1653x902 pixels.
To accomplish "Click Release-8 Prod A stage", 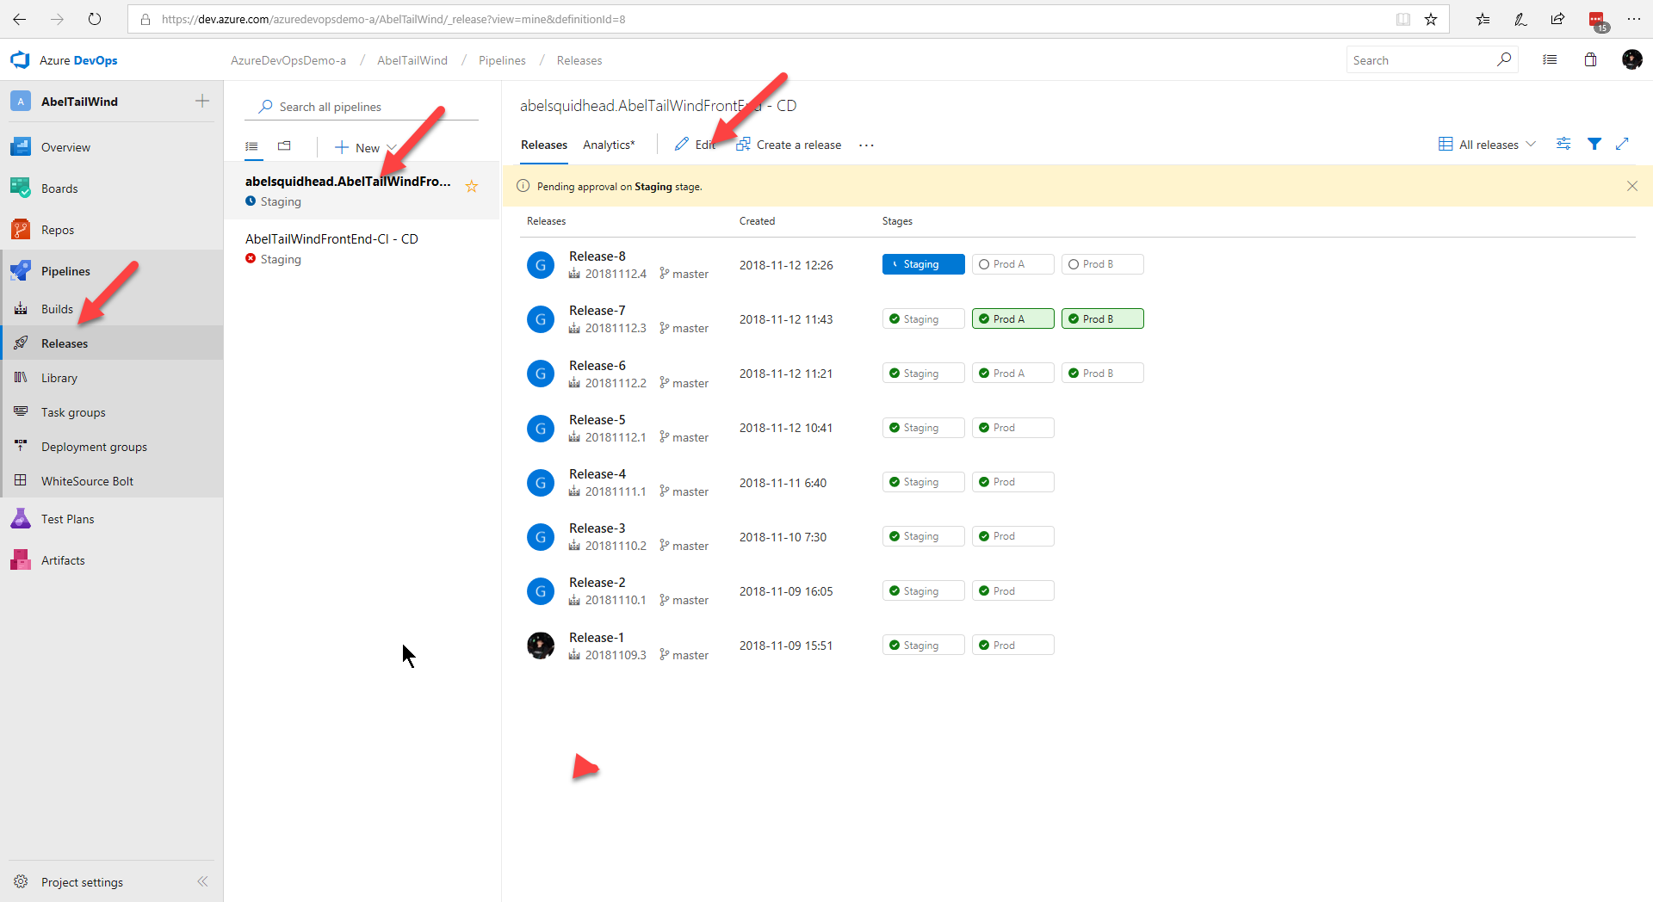I will pos(1012,264).
